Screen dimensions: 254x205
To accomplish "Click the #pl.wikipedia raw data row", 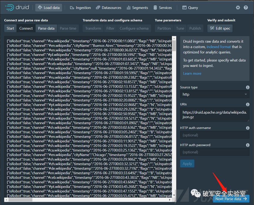I will click(89, 55).
